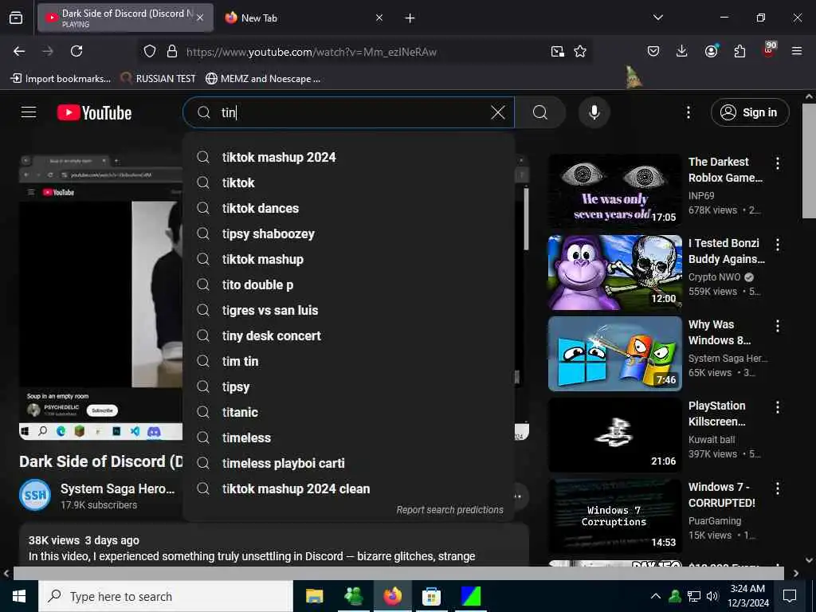This screenshot has width=816, height=612.
Task: Select suggestion tiktok mashup 2024 clean
Action: coord(349,488)
